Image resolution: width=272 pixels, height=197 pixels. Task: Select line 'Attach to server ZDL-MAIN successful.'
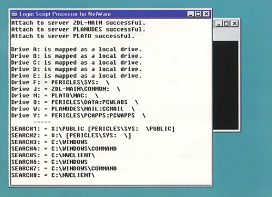(78, 23)
